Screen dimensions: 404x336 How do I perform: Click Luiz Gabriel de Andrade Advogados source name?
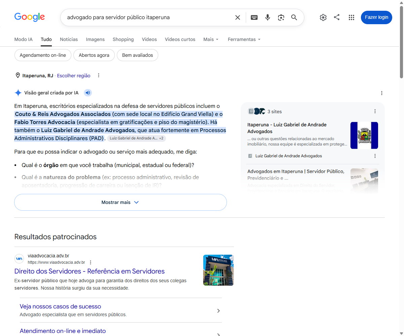(x=289, y=156)
